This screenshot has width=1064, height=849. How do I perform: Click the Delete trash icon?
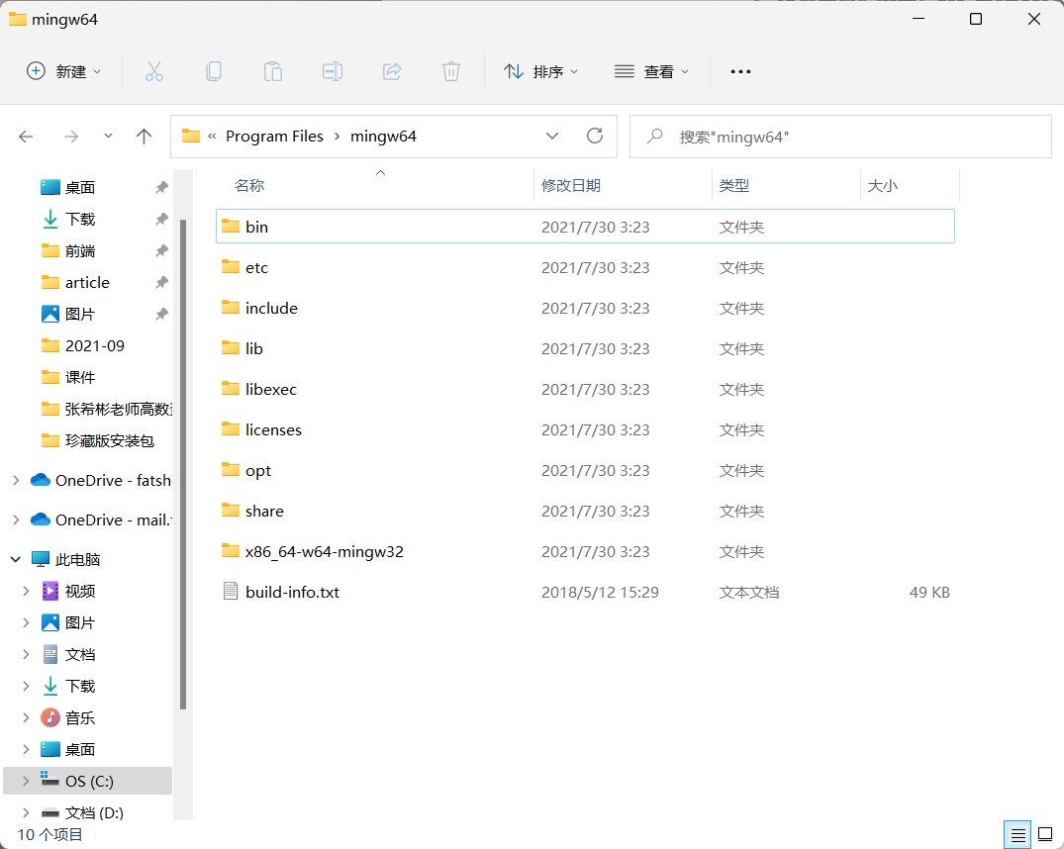pyautogui.click(x=451, y=71)
